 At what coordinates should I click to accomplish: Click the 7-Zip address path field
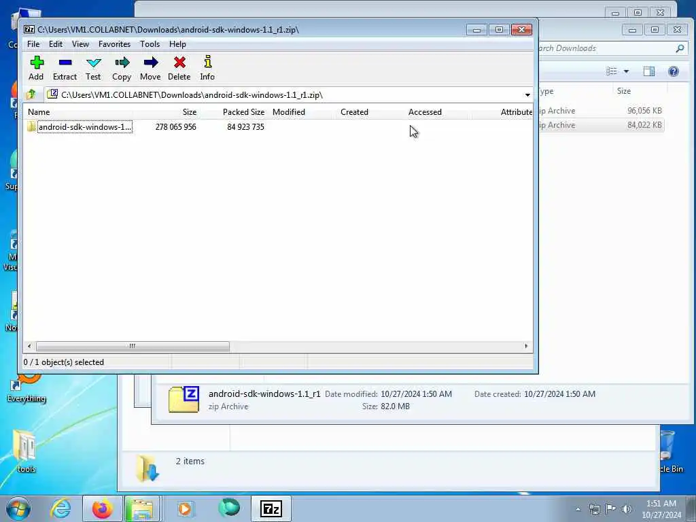coord(284,94)
